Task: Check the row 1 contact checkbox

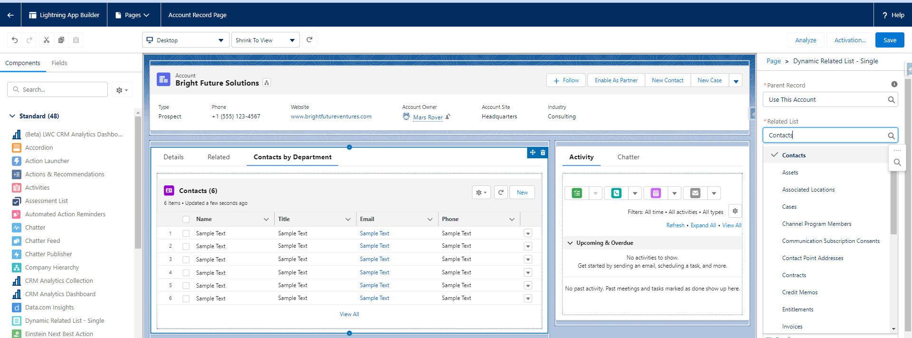Action: 186,233
